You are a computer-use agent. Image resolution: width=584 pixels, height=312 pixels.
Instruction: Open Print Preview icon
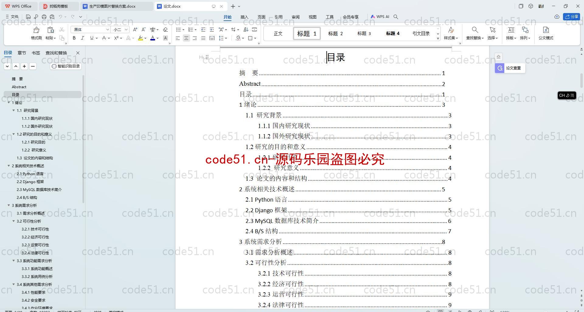52,17
